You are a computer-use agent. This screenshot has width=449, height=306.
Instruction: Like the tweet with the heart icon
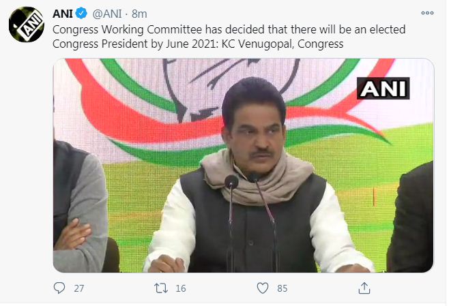262,288
